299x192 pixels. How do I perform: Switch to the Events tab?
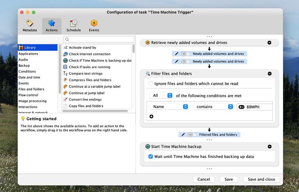[x=94, y=25]
